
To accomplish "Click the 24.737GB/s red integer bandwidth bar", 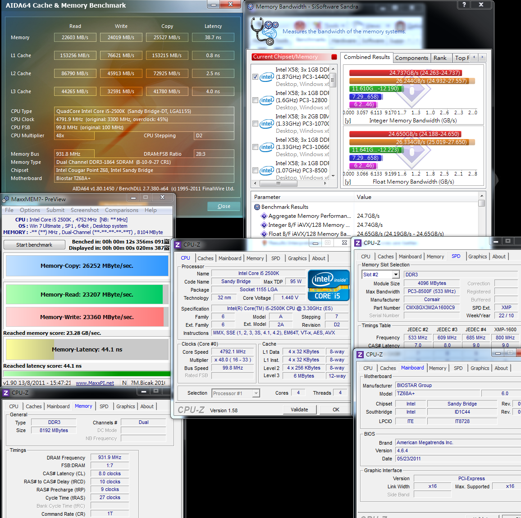I will pyautogui.click(x=405, y=72).
